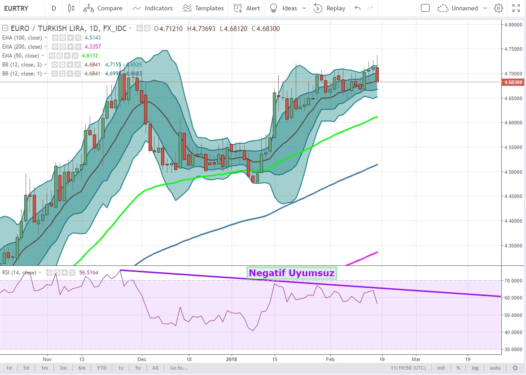Click the Go to... date button
The width and height of the screenshot is (526, 375).
(178, 368)
